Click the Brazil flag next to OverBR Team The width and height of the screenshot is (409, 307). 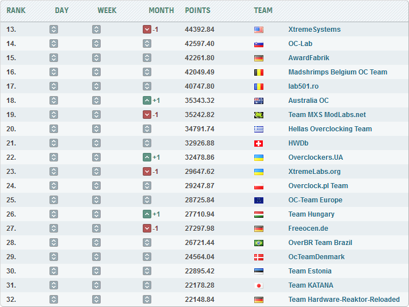tap(259, 243)
